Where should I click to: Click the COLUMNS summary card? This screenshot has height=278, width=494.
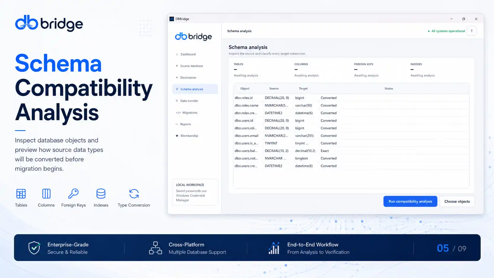point(306,70)
